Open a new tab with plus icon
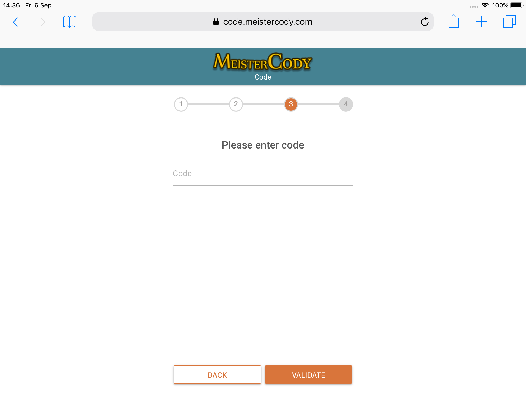Screen dimensions: 526x394 pyautogui.click(x=481, y=22)
